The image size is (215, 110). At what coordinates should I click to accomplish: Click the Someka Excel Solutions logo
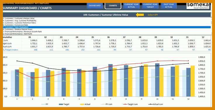pyautogui.click(x=198, y=6)
